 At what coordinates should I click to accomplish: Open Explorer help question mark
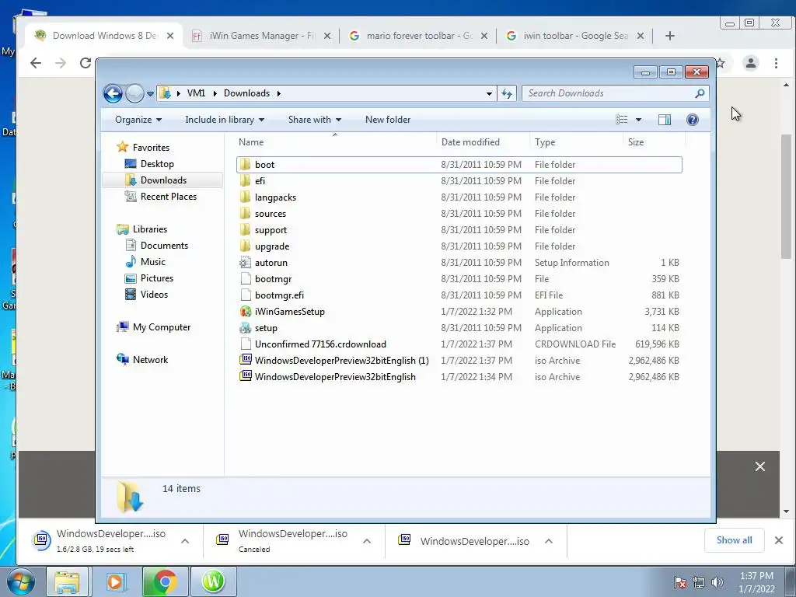click(692, 120)
